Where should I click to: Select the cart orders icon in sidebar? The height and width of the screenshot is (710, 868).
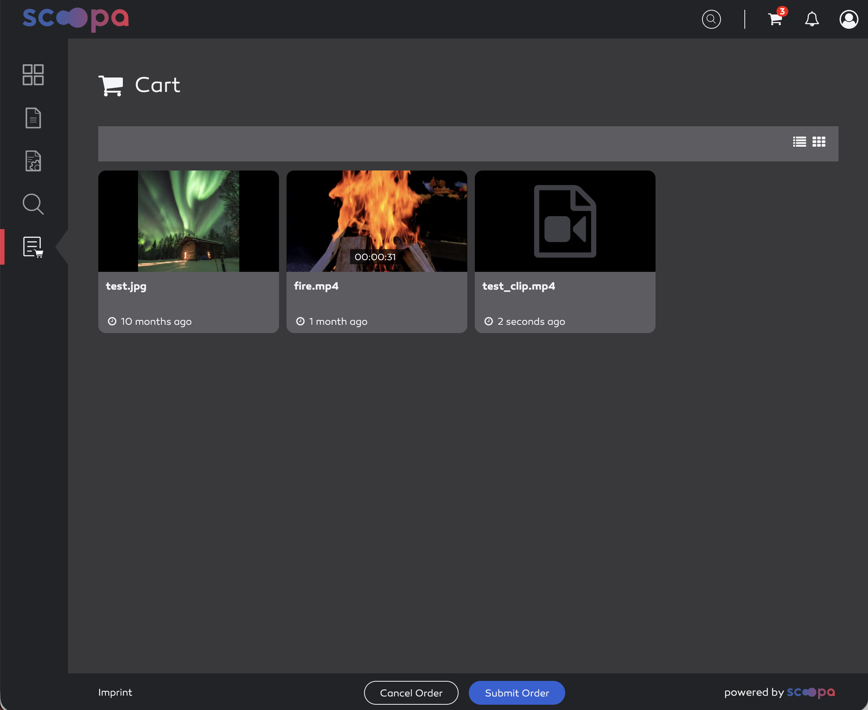click(x=33, y=247)
